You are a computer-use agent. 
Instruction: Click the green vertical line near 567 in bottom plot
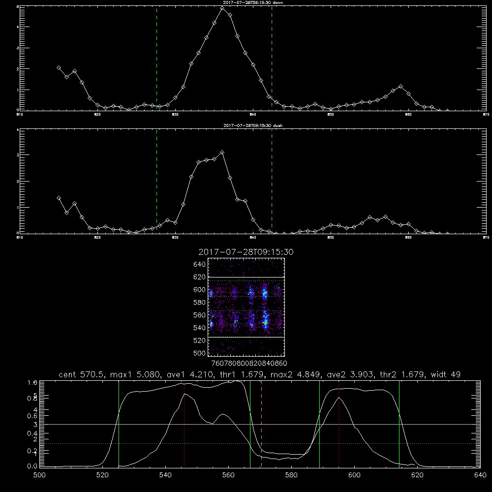click(250, 424)
